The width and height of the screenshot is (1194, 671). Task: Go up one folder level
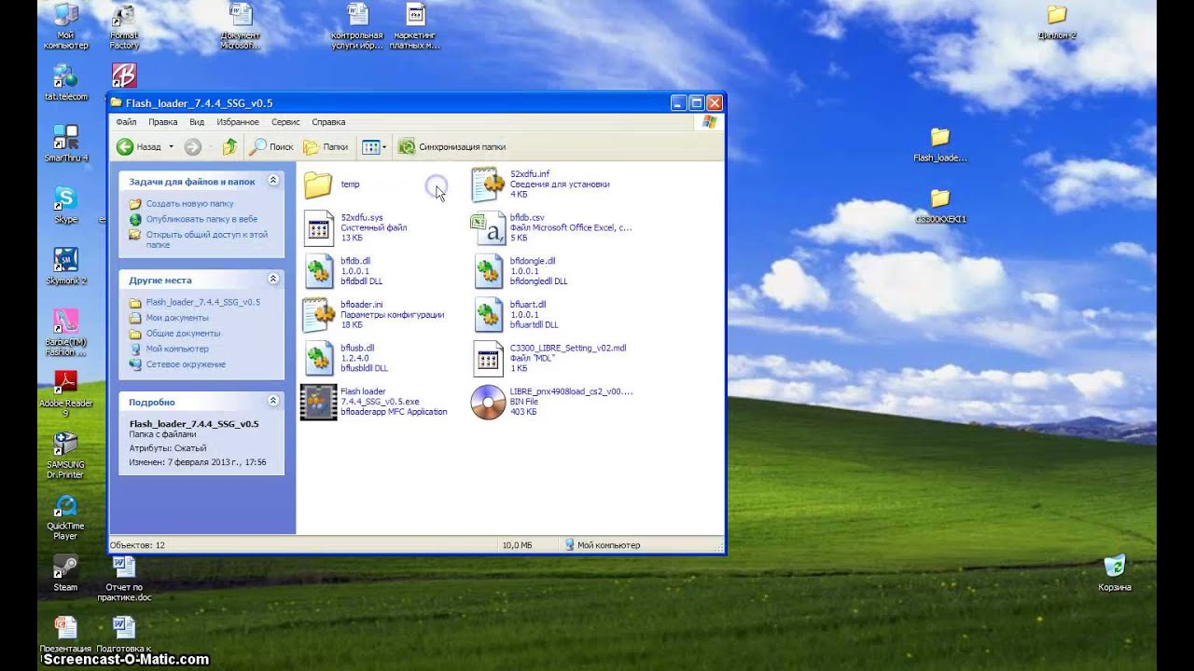pos(229,146)
